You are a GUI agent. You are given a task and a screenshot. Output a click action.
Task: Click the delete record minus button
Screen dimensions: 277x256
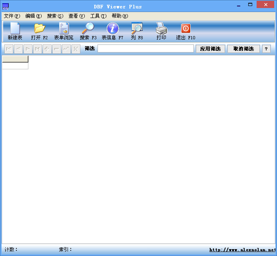[x=56, y=49]
